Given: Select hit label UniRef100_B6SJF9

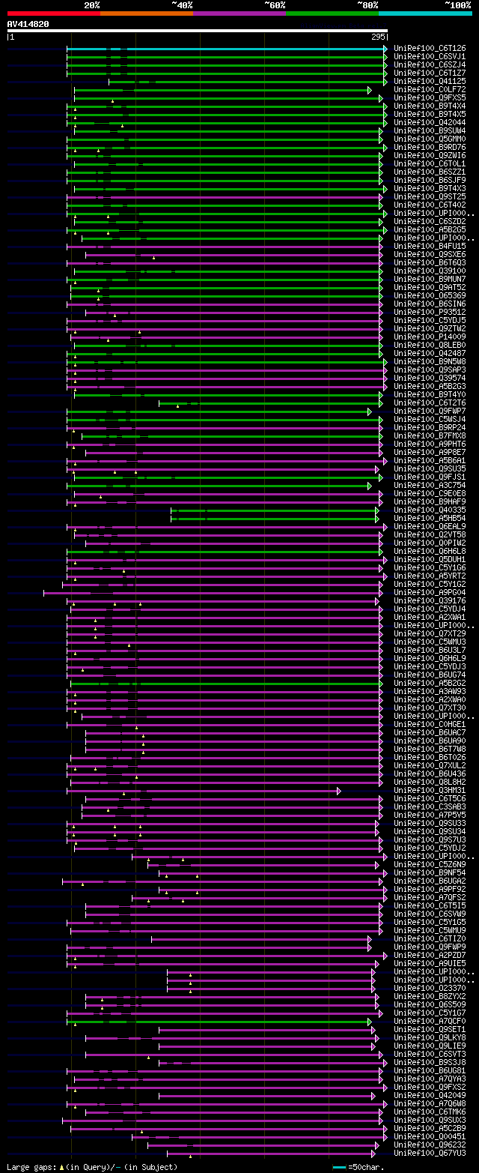Looking at the screenshot, I should [x=430, y=180].
